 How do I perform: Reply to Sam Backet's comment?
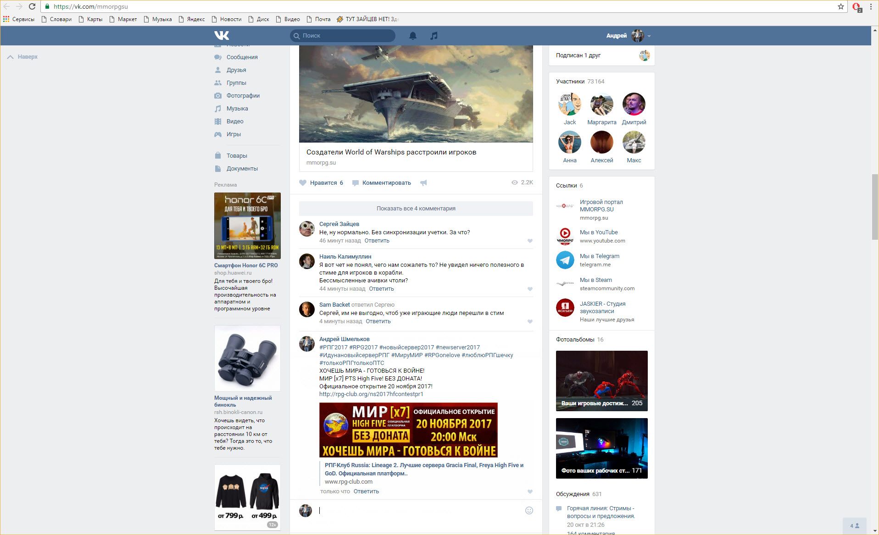378,321
